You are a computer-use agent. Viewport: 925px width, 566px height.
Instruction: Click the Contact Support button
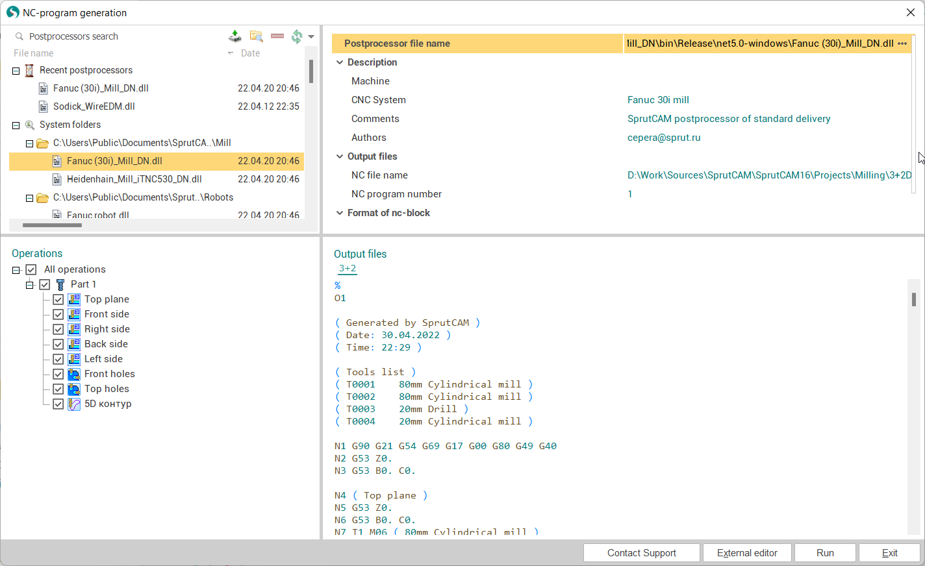641,553
